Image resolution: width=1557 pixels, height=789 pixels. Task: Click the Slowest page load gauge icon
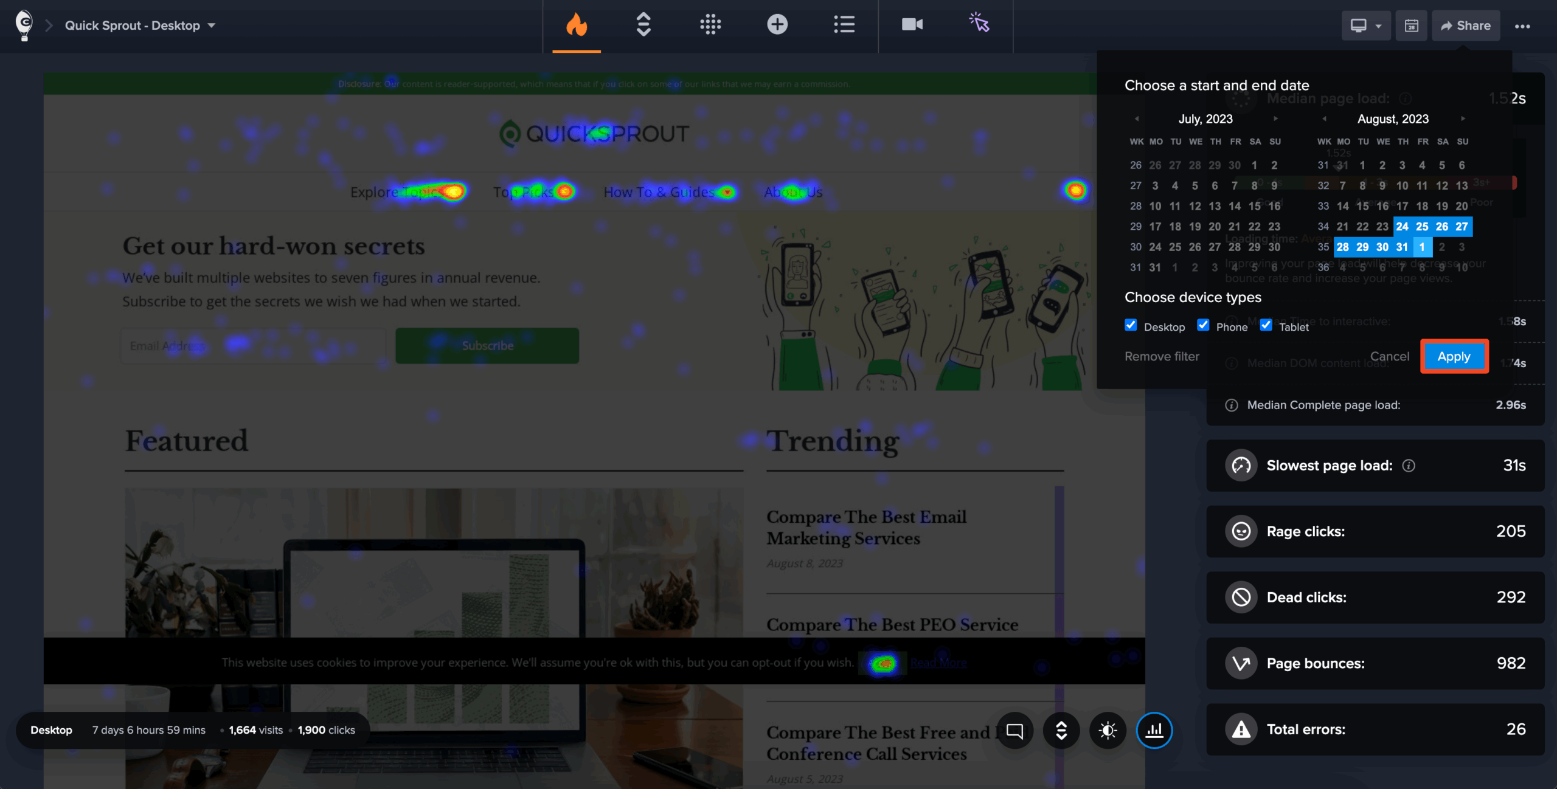pos(1241,466)
